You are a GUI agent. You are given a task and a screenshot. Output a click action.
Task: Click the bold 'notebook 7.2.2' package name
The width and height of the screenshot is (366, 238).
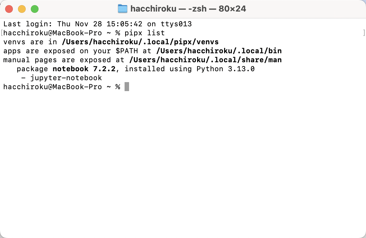pyautogui.click(x=84, y=69)
